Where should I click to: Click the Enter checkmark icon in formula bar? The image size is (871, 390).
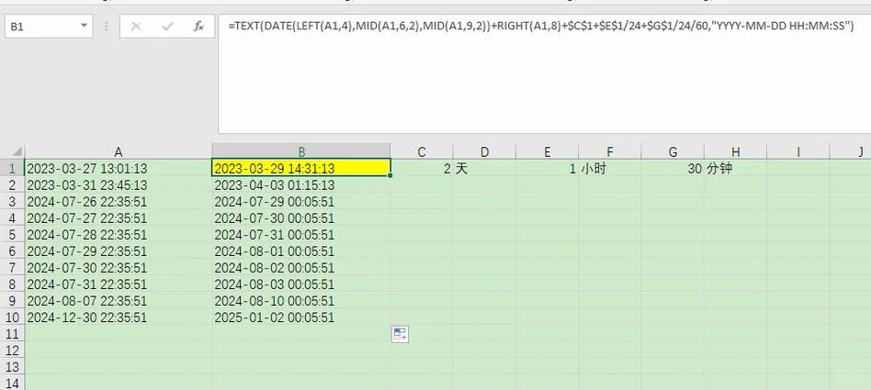pyautogui.click(x=167, y=27)
